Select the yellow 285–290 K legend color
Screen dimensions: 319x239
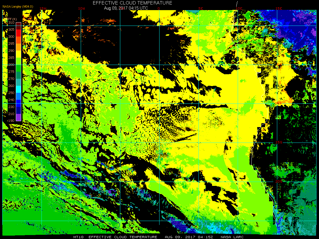tap(19, 54)
